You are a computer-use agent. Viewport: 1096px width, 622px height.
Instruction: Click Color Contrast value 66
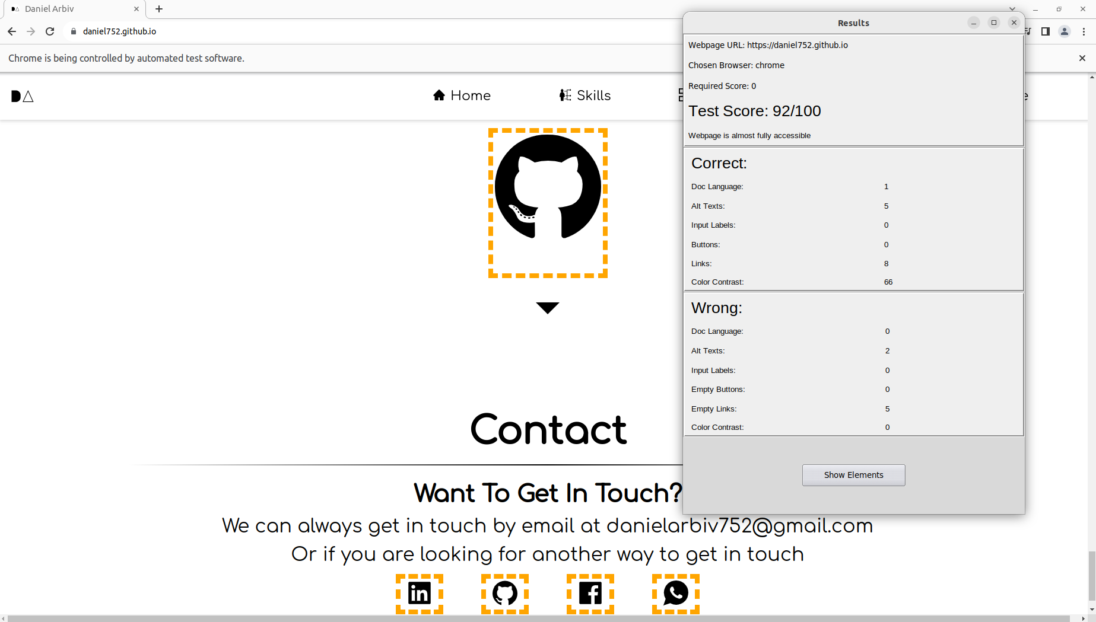(888, 282)
